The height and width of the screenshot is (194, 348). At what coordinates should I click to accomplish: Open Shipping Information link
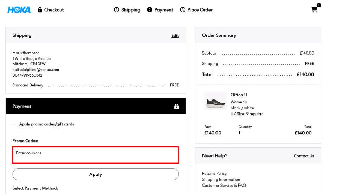pyautogui.click(x=221, y=179)
